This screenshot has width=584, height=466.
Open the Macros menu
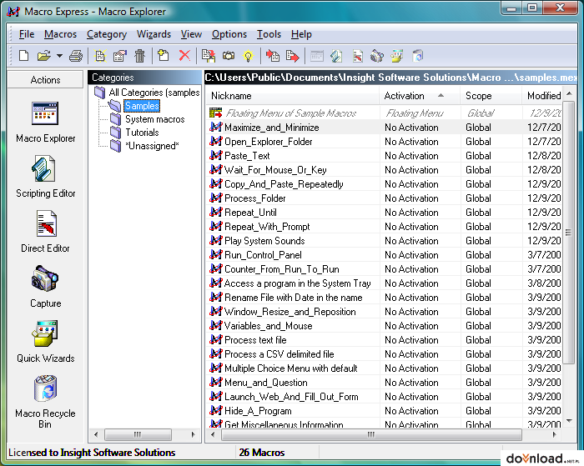[60, 34]
